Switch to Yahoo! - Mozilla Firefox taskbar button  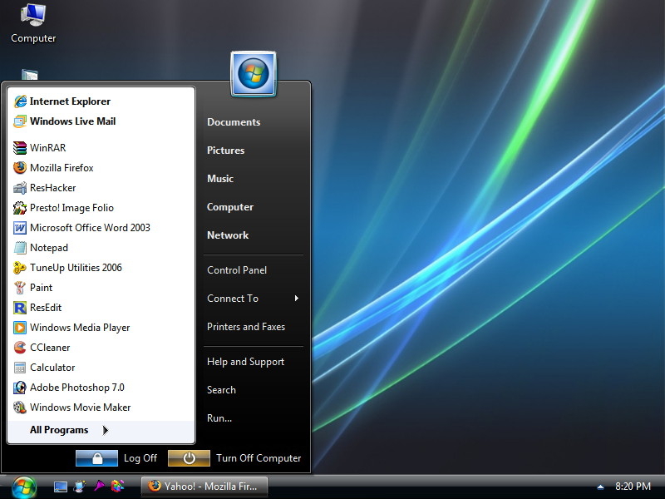(x=204, y=487)
